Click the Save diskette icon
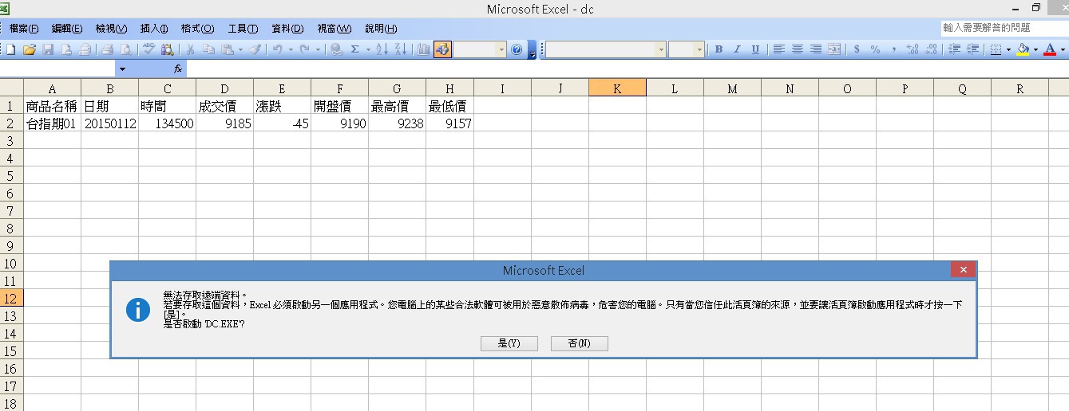Screen dimensions: 1069x411 pyautogui.click(x=48, y=49)
